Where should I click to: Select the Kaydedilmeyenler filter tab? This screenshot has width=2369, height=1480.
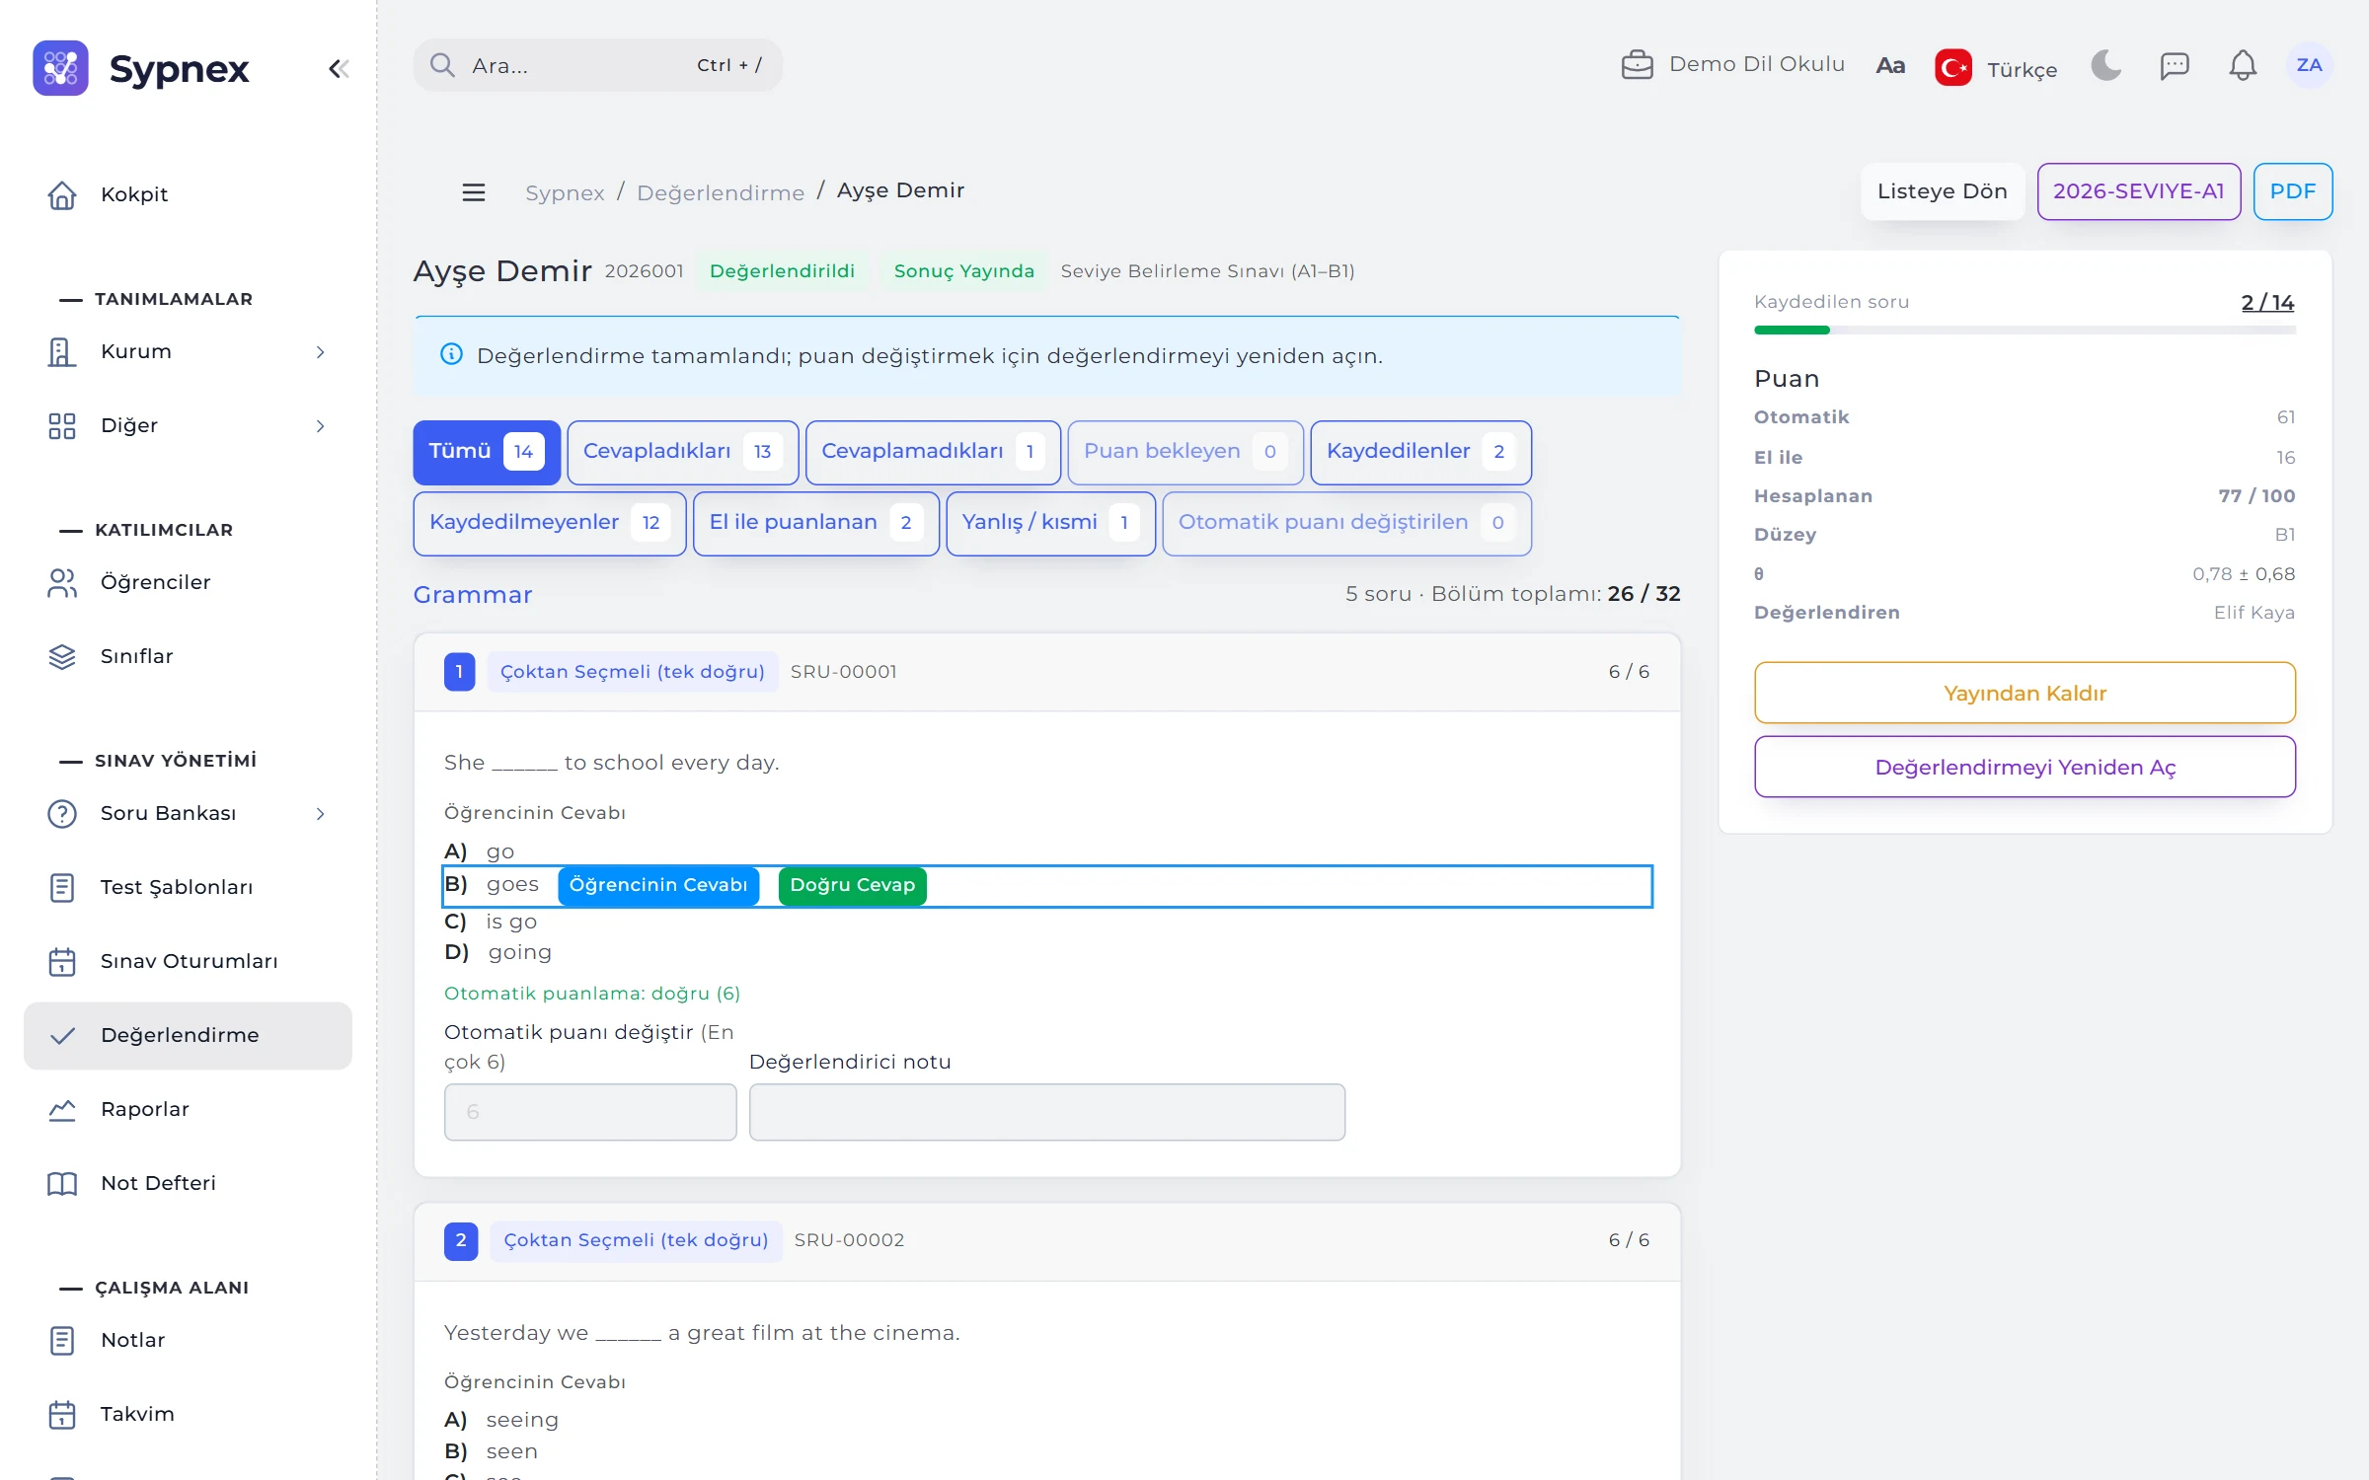tap(550, 523)
